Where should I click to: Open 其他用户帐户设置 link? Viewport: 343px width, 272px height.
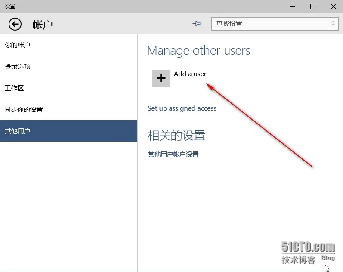tap(173, 155)
